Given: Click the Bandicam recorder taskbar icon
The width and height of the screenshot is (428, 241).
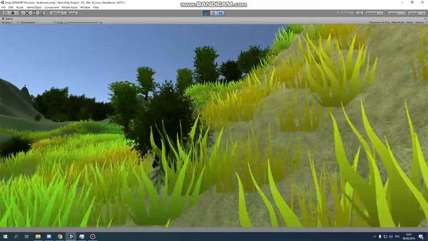Looking at the screenshot, I should click(92, 236).
